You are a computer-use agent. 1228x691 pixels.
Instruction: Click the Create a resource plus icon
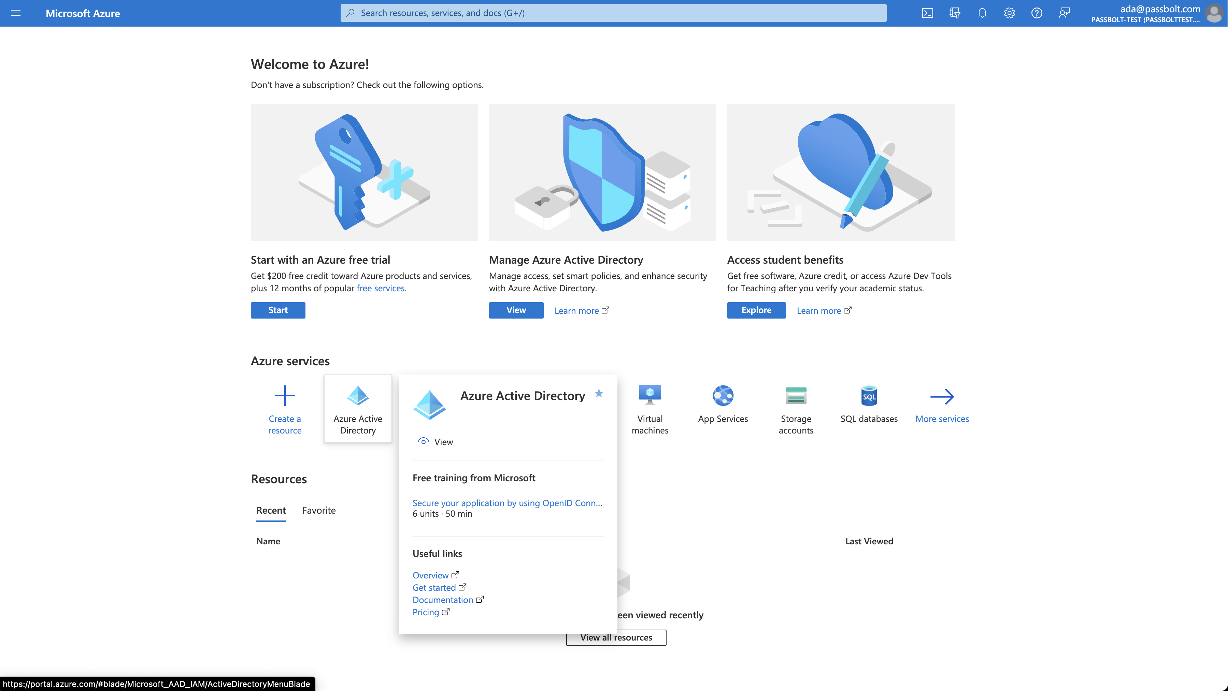(x=284, y=394)
